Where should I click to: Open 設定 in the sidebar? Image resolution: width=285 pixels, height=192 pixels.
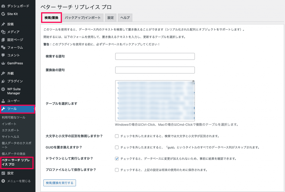click(x=10, y=173)
